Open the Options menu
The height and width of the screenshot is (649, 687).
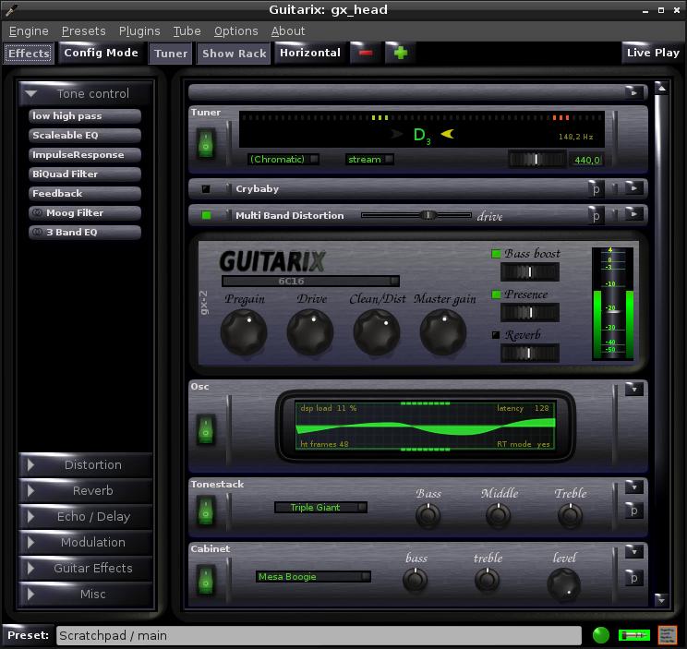click(235, 31)
